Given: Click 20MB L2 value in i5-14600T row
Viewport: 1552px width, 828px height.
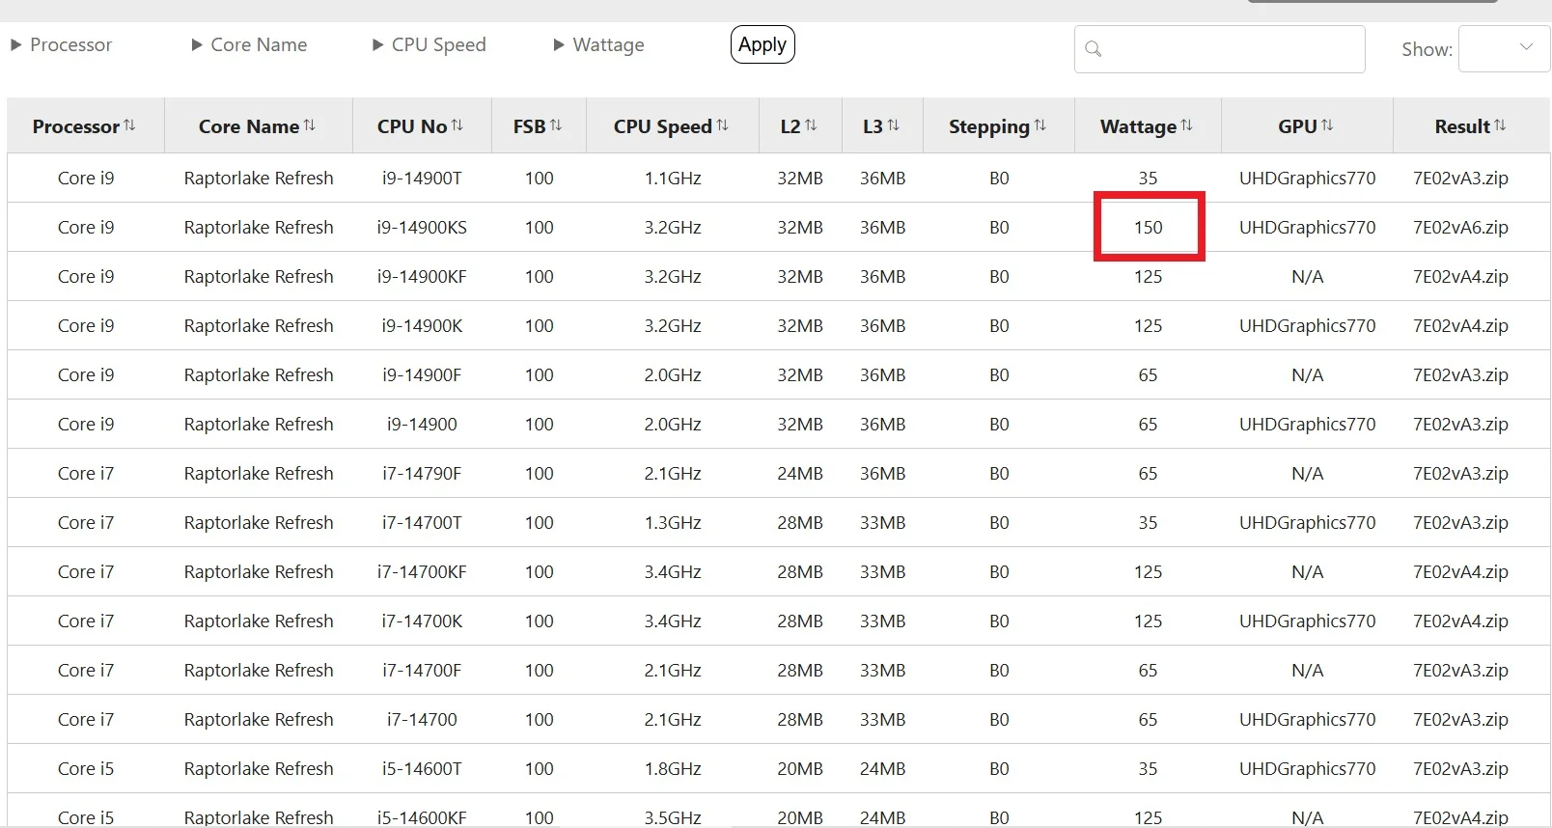Looking at the screenshot, I should 800,769.
